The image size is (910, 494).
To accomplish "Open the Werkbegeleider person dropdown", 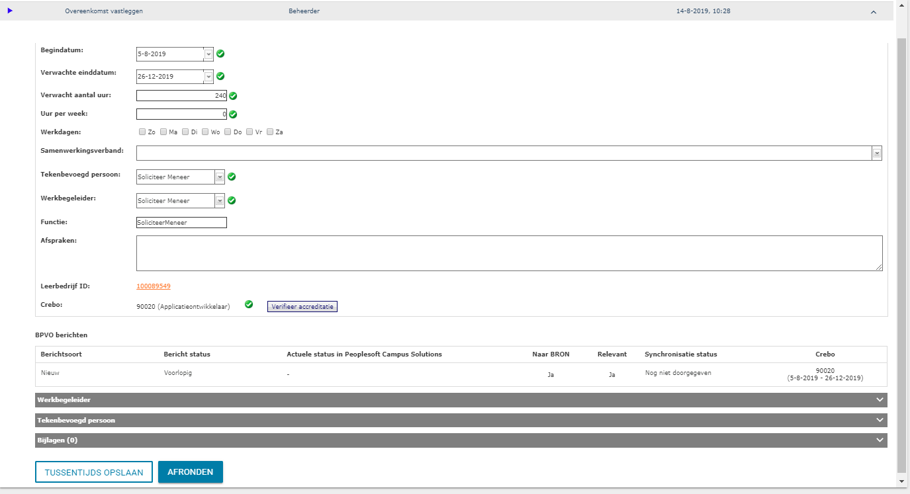I will pos(220,200).
